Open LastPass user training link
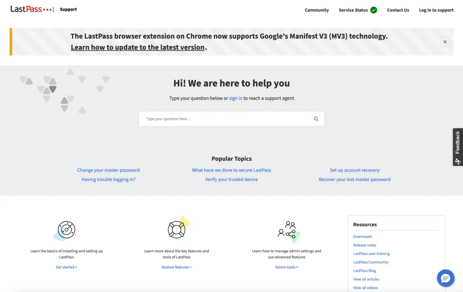The height and width of the screenshot is (292, 463). tap(371, 254)
